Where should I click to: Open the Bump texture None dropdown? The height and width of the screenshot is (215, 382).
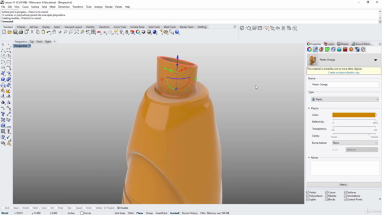(355, 143)
